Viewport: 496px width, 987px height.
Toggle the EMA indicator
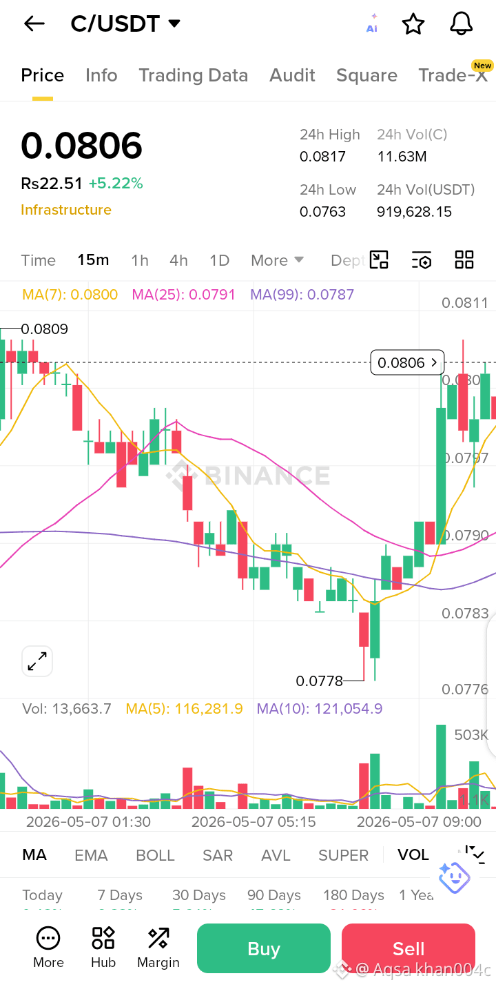[x=91, y=855]
